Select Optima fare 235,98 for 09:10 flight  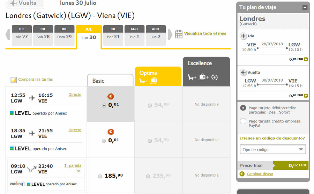[x=148, y=176]
